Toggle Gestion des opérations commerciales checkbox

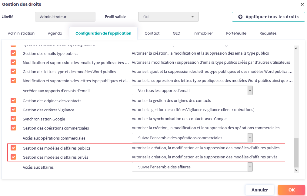(x=13, y=128)
